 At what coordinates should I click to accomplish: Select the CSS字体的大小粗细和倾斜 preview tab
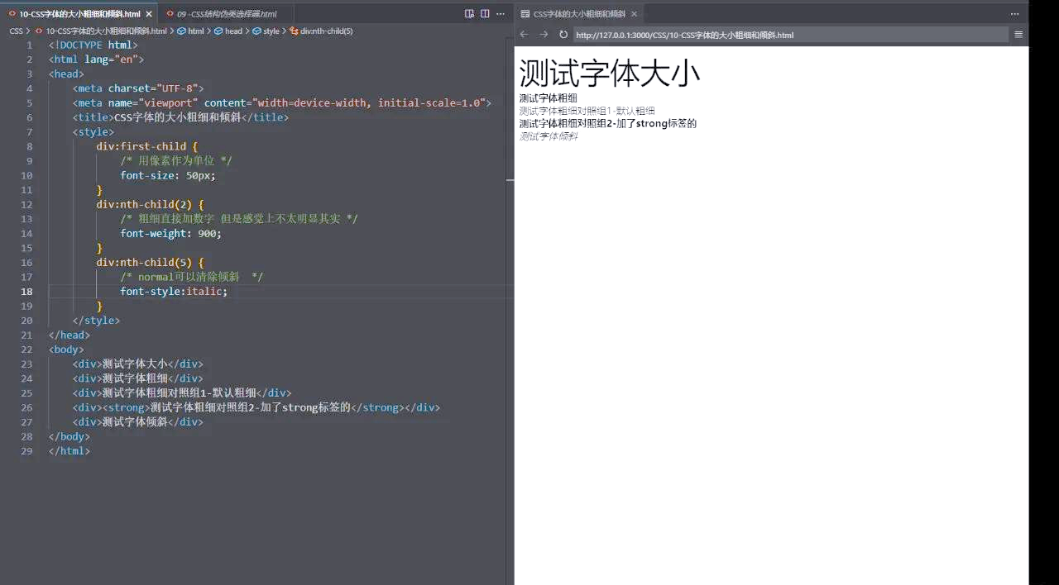pos(579,14)
